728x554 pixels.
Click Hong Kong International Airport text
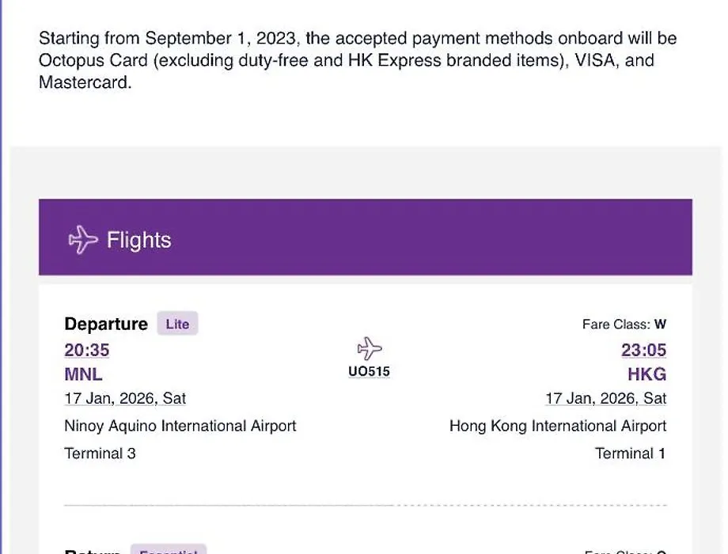(558, 426)
